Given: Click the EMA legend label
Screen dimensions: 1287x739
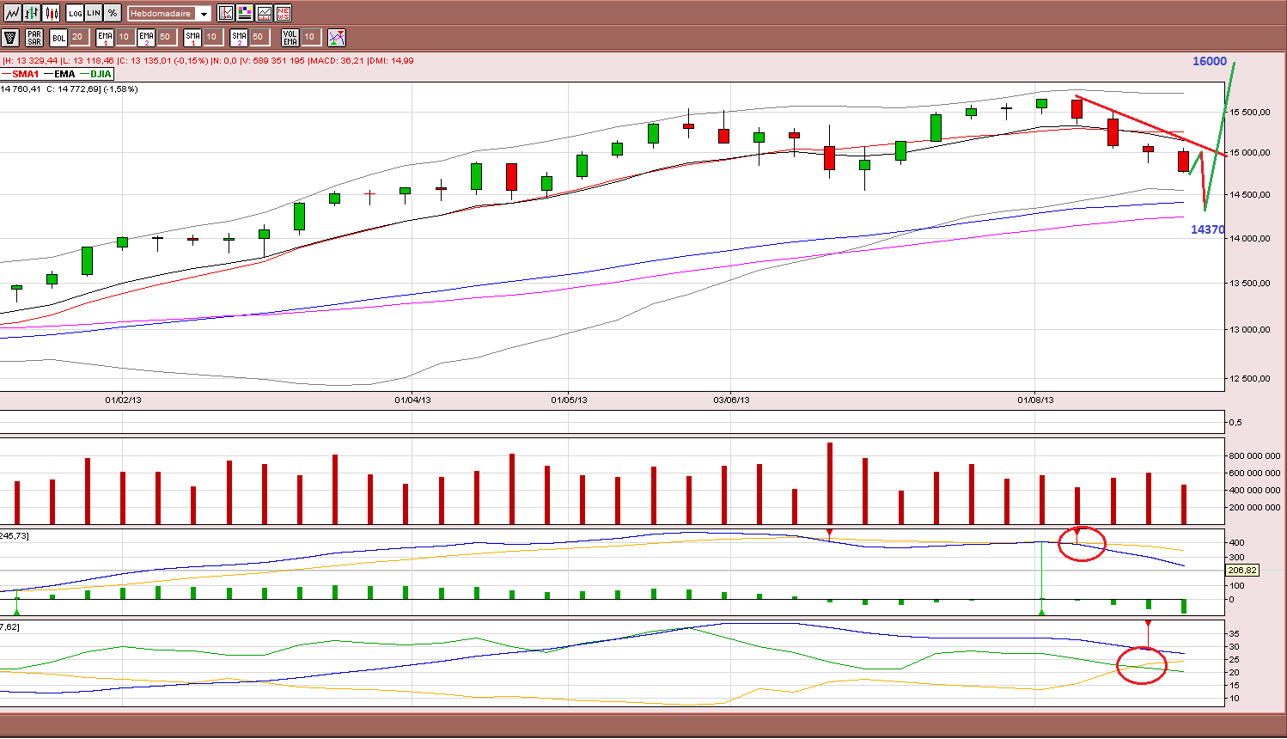Looking at the screenshot, I should click(x=64, y=74).
